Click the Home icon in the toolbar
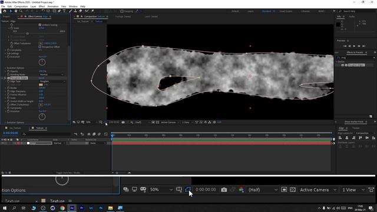The height and width of the screenshot is (212, 377). click(x=5, y=11)
